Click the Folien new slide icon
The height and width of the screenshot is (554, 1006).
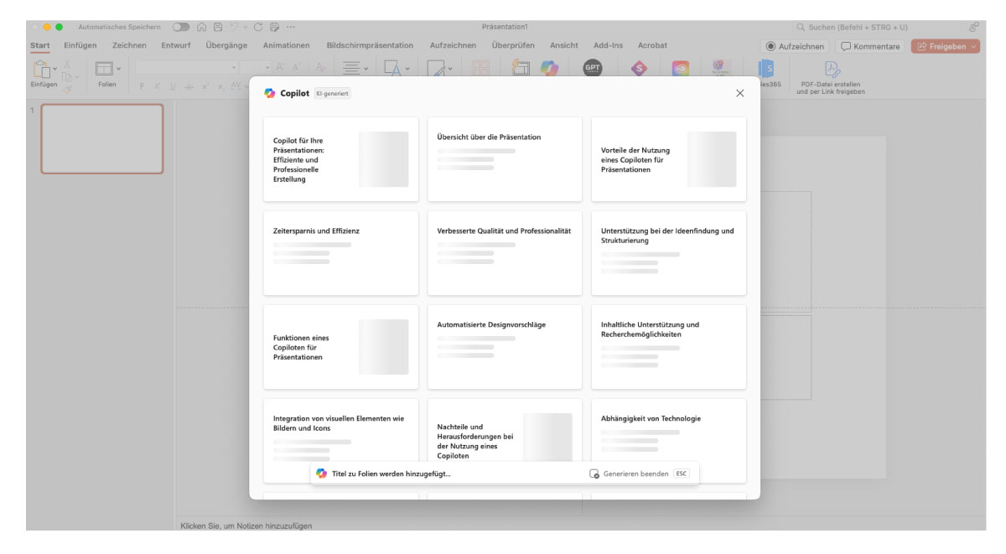(x=104, y=69)
